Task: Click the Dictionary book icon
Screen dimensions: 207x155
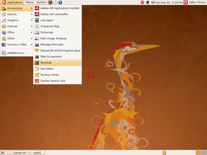Action: click(37, 32)
